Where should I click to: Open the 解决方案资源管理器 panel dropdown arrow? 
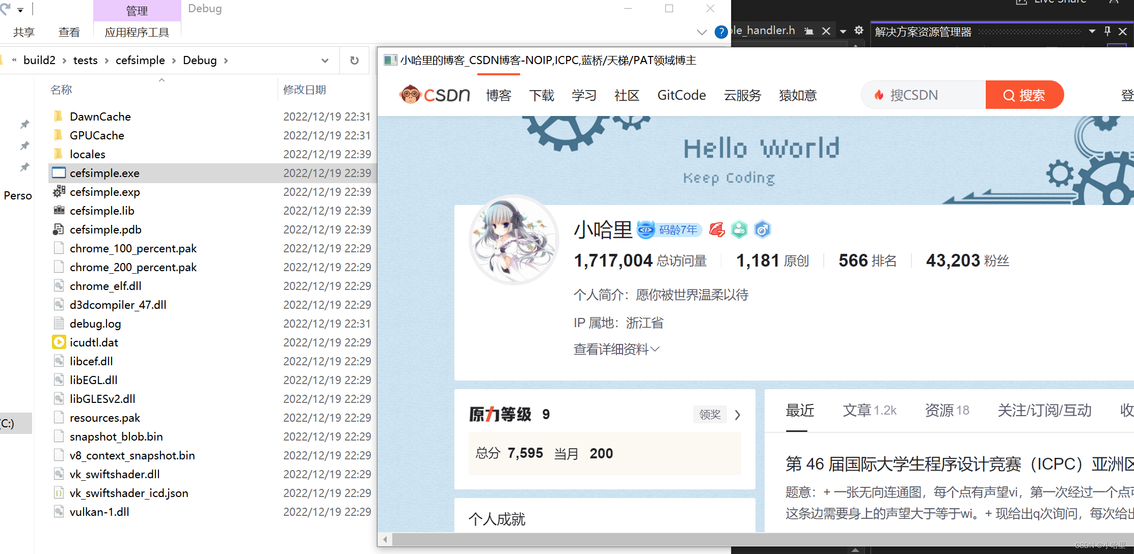pos(1092,32)
